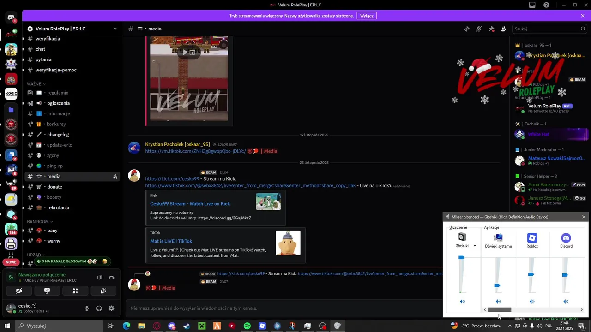Adjust the Roblox volume slider

(531, 275)
